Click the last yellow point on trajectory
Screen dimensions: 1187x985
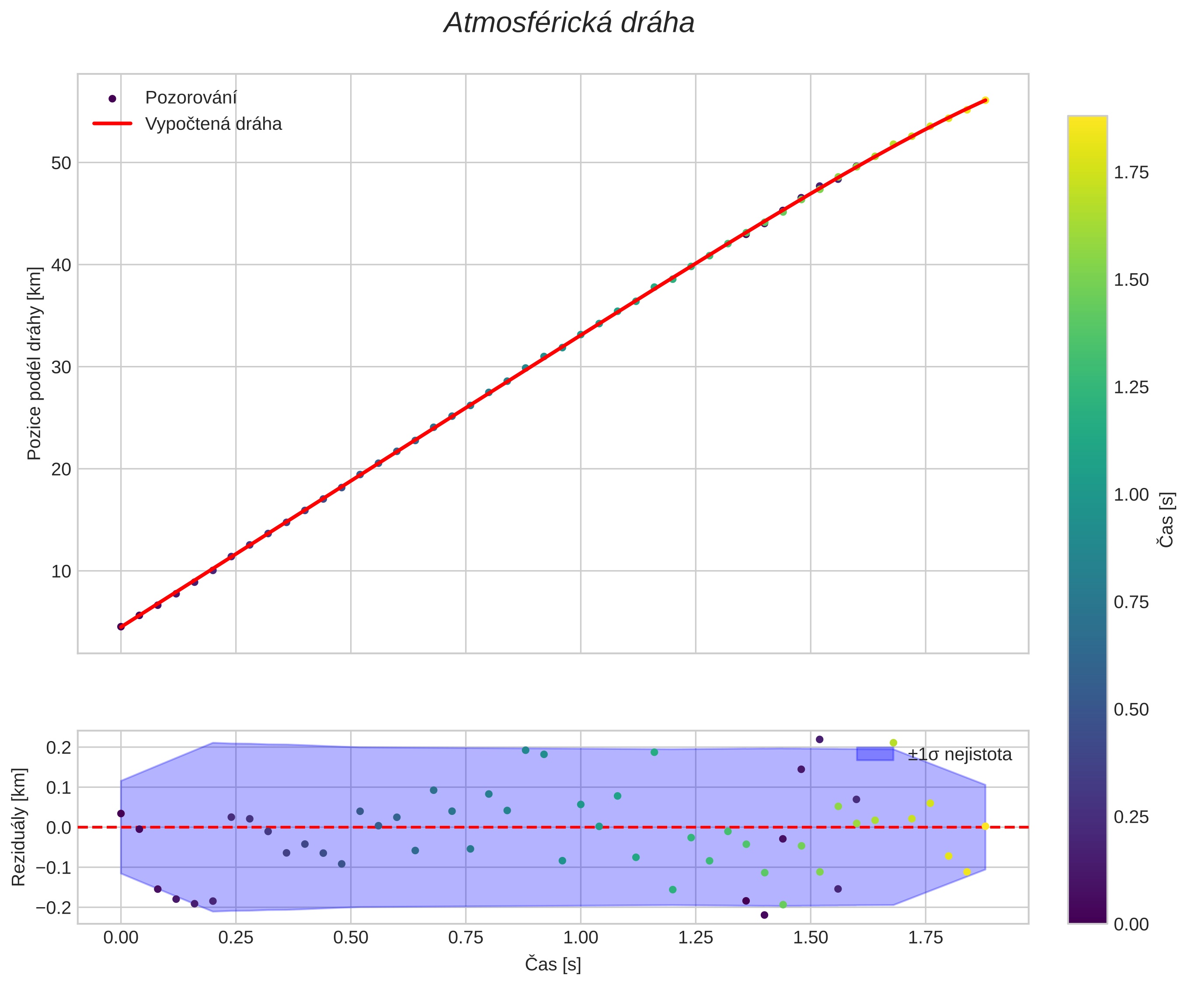[x=985, y=100]
